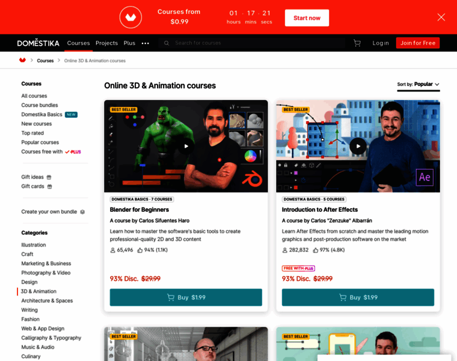The image size is (457, 361).
Task: Click Domestika Basics 7 Courses tag
Action: [x=142, y=200]
